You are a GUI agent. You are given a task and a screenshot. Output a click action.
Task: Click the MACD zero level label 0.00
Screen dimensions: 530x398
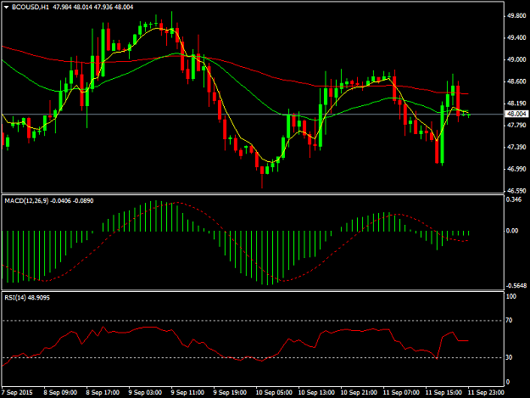coord(512,231)
